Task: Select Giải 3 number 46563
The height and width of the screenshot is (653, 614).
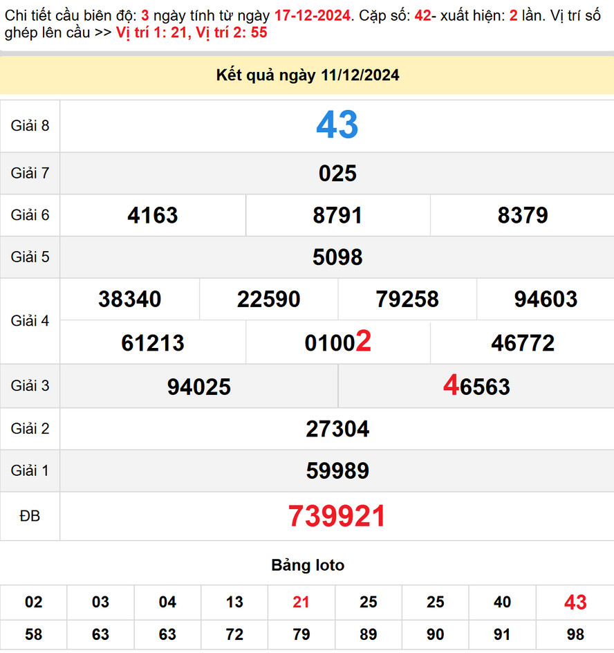Action: pos(476,387)
